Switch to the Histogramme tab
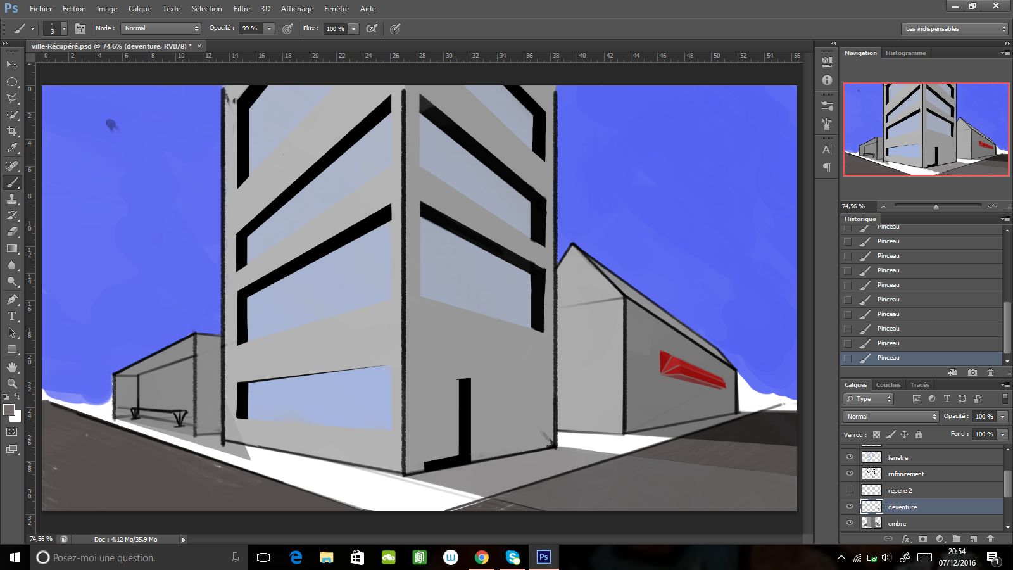The image size is (1013, 570). point(905,53)
